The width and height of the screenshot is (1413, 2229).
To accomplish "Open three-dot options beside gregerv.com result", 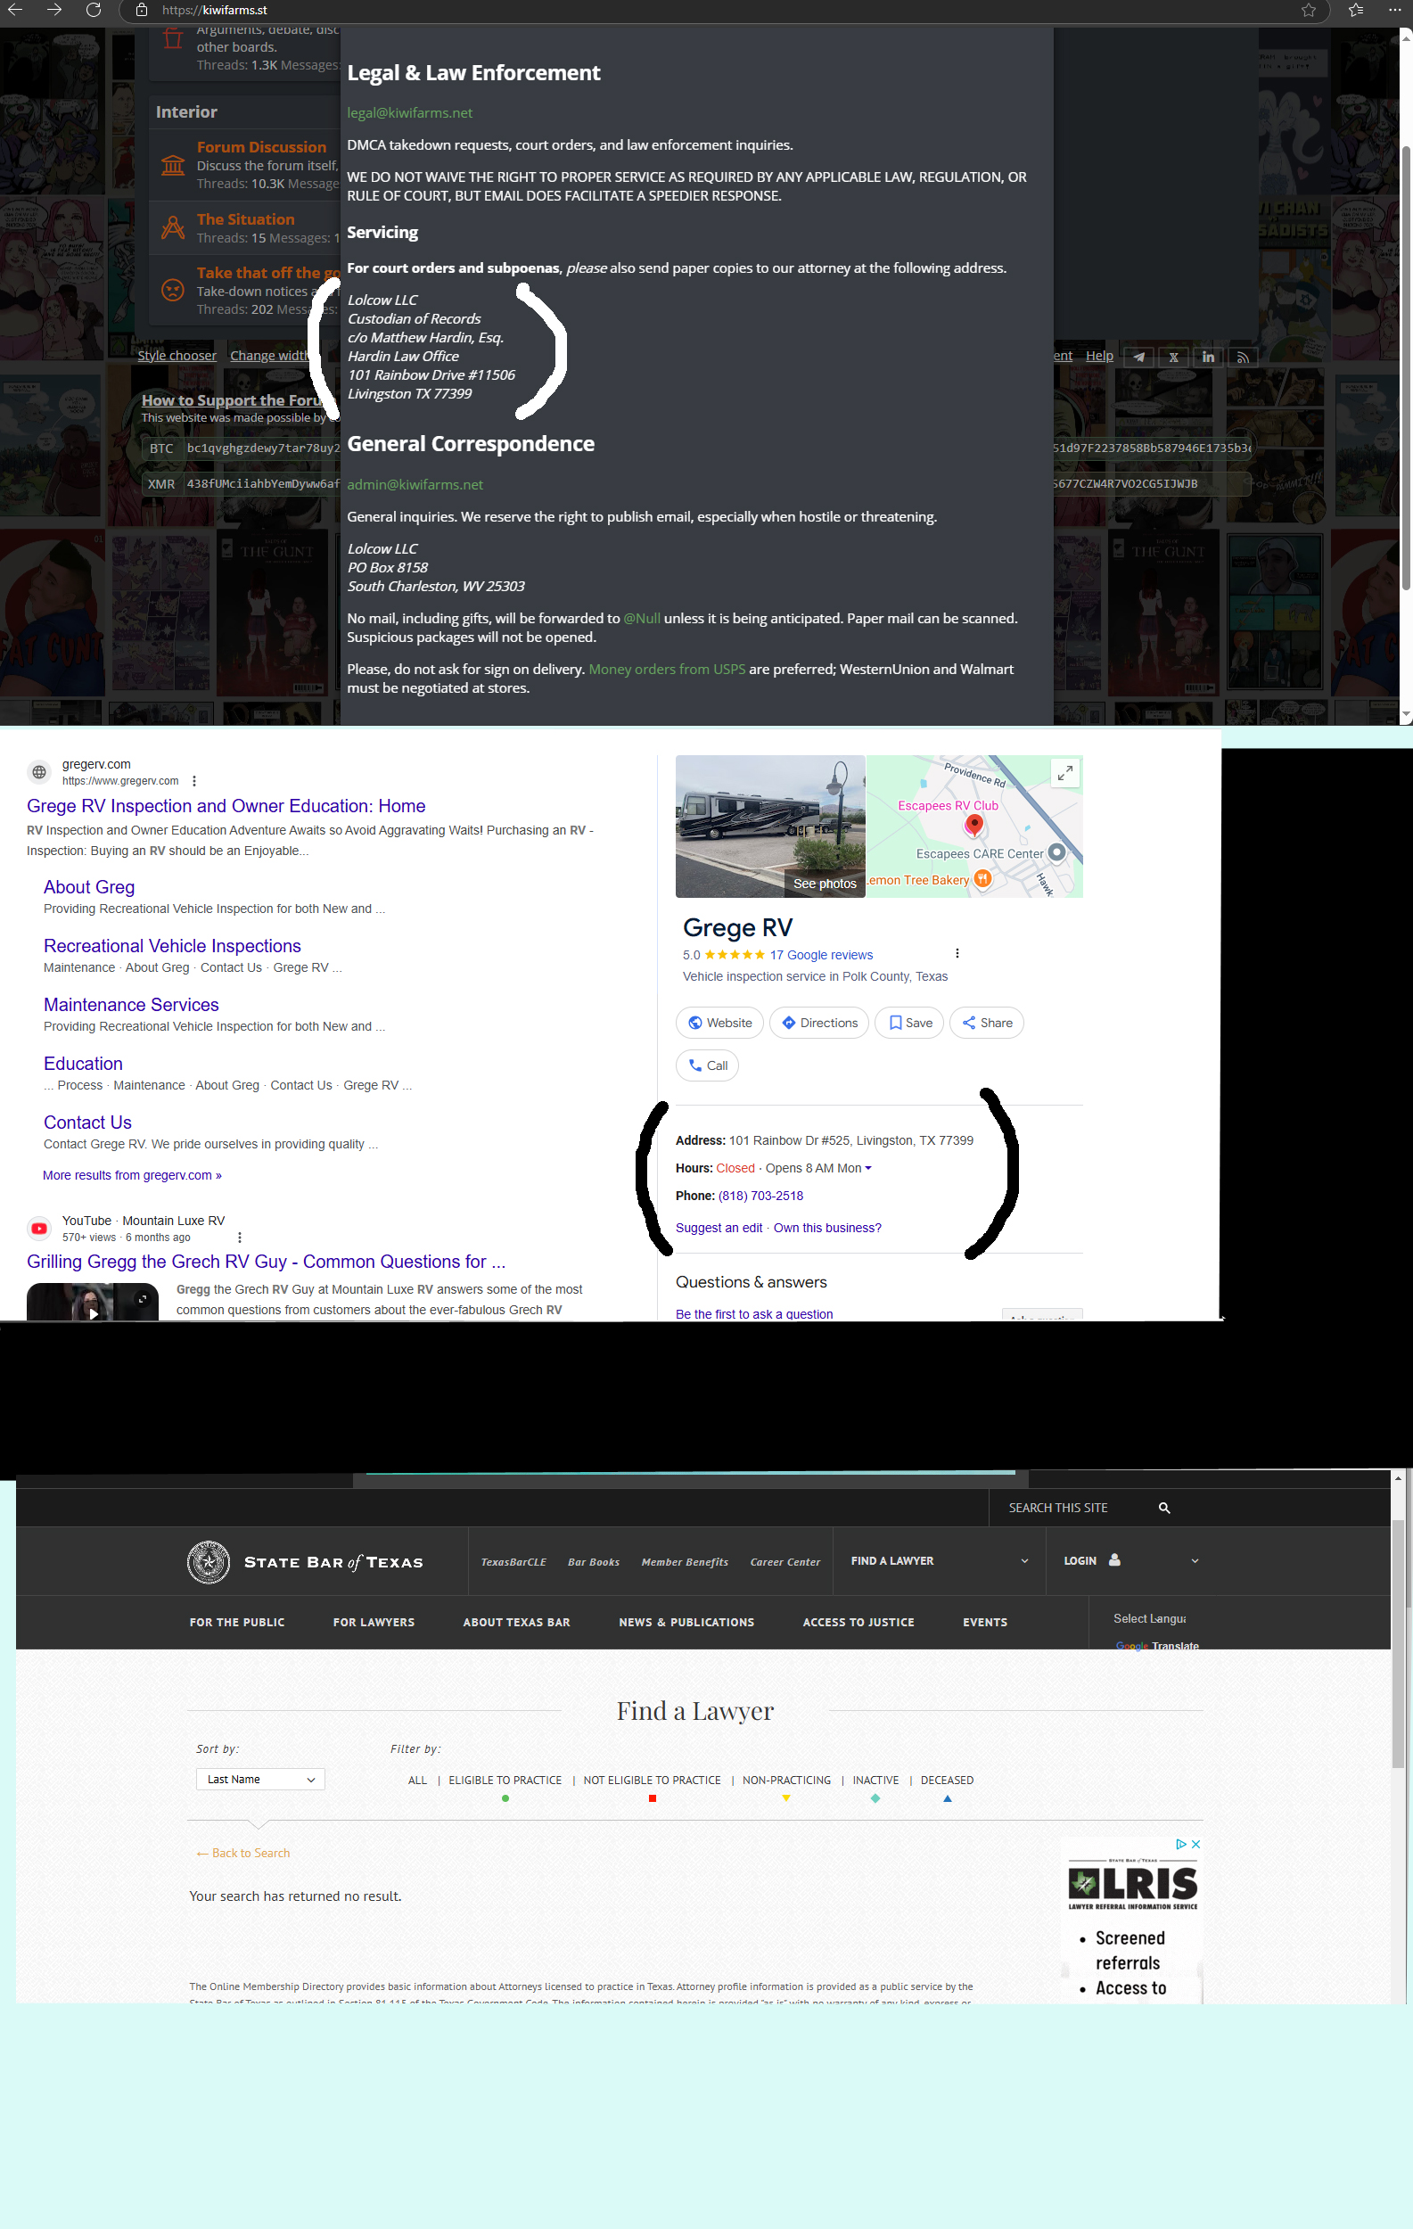I will coord(194,780).
